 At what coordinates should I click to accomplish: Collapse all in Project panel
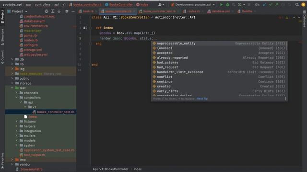[59, 11]
